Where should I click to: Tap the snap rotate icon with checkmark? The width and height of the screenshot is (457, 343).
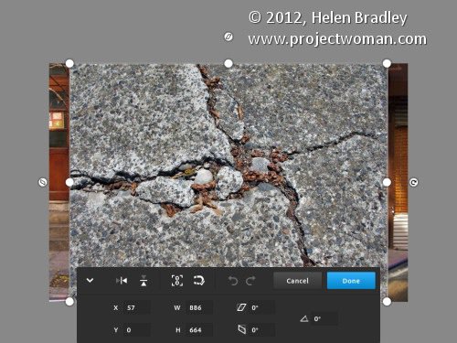[x=199, y=281]
